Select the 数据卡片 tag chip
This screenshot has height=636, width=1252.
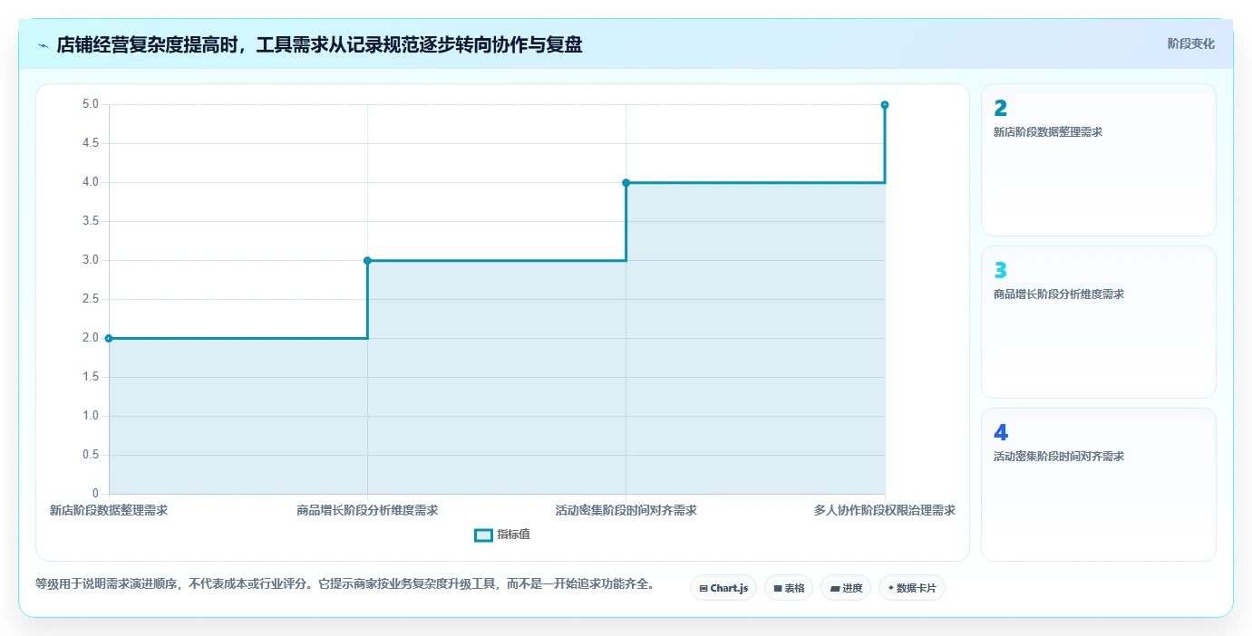[912, 588]
